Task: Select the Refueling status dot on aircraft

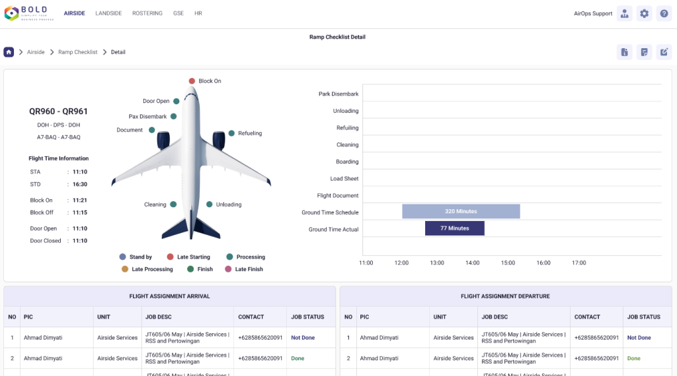Action: [231, 133]
